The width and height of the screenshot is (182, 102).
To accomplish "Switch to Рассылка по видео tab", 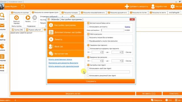I will pos(70,12).
